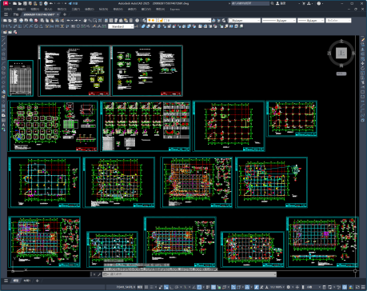This screenshot has width=367, height=291.
Task: Open the ByLayer linetype dropdown
Action: 279,20
